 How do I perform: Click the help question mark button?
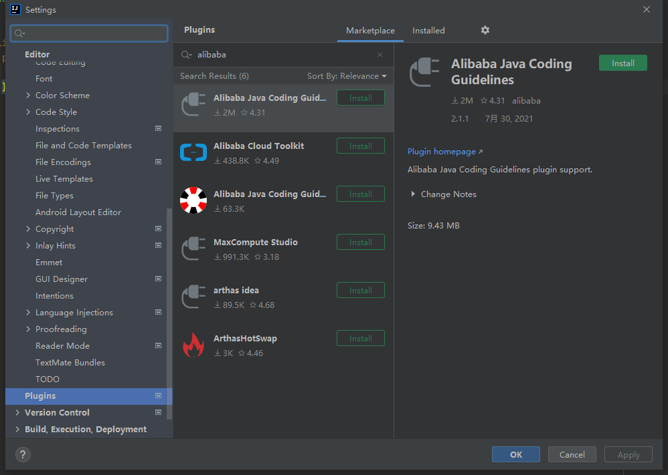[x=23, y=455]
